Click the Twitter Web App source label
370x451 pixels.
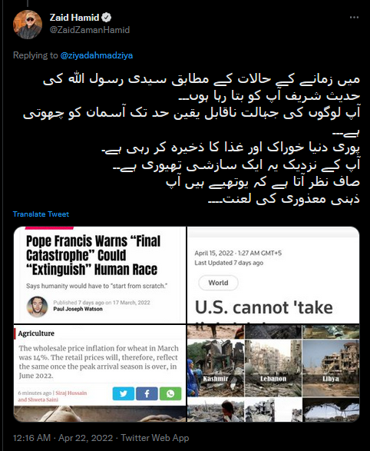click(155, 438)
